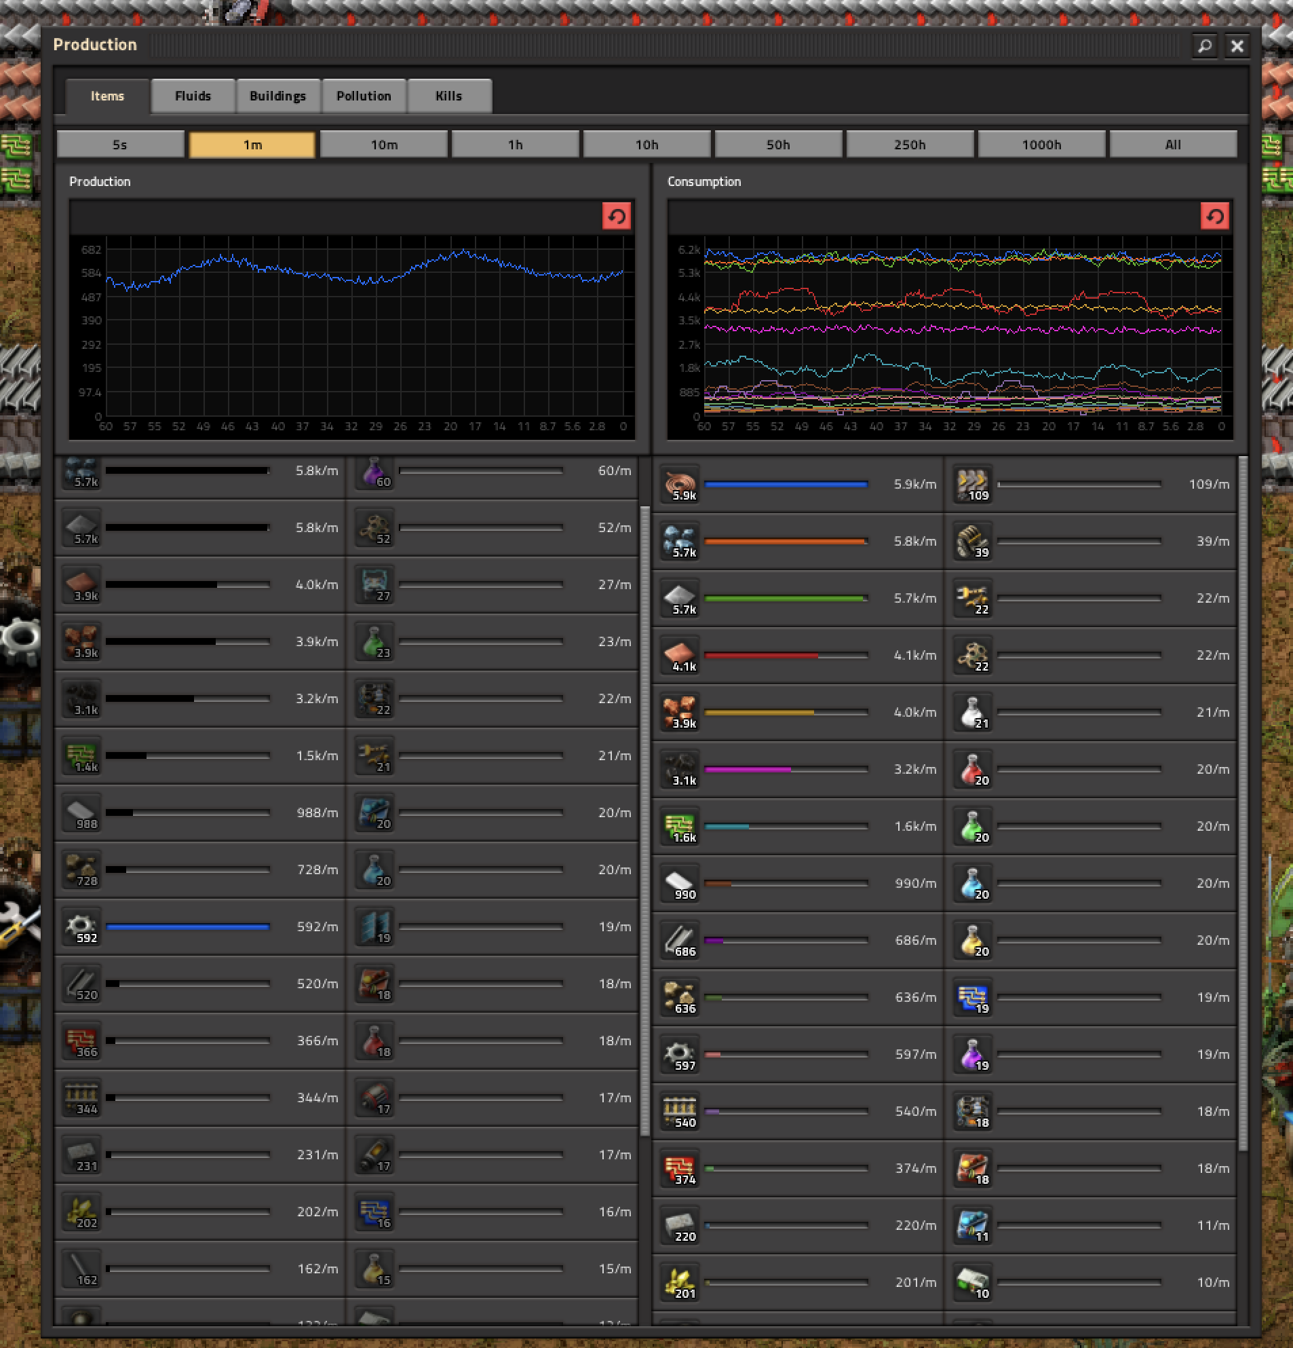The height and width of the screenshot is (1348, 1293).
Task: Show All time statistics
Action: click(x=1174, y=145)
